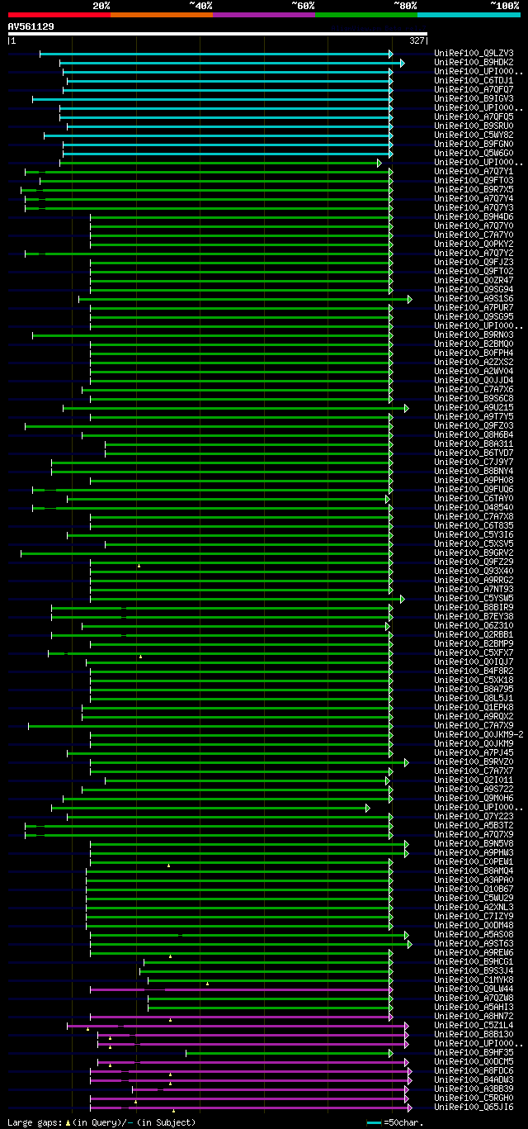The height and width of the screenshot is (1129, 528).
Task: Select hit UniRef100_B9N5V8
Action: coord(474,844)
